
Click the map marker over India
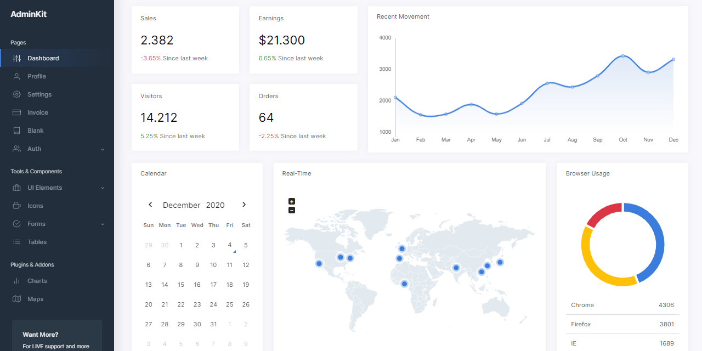coord(456,268)
